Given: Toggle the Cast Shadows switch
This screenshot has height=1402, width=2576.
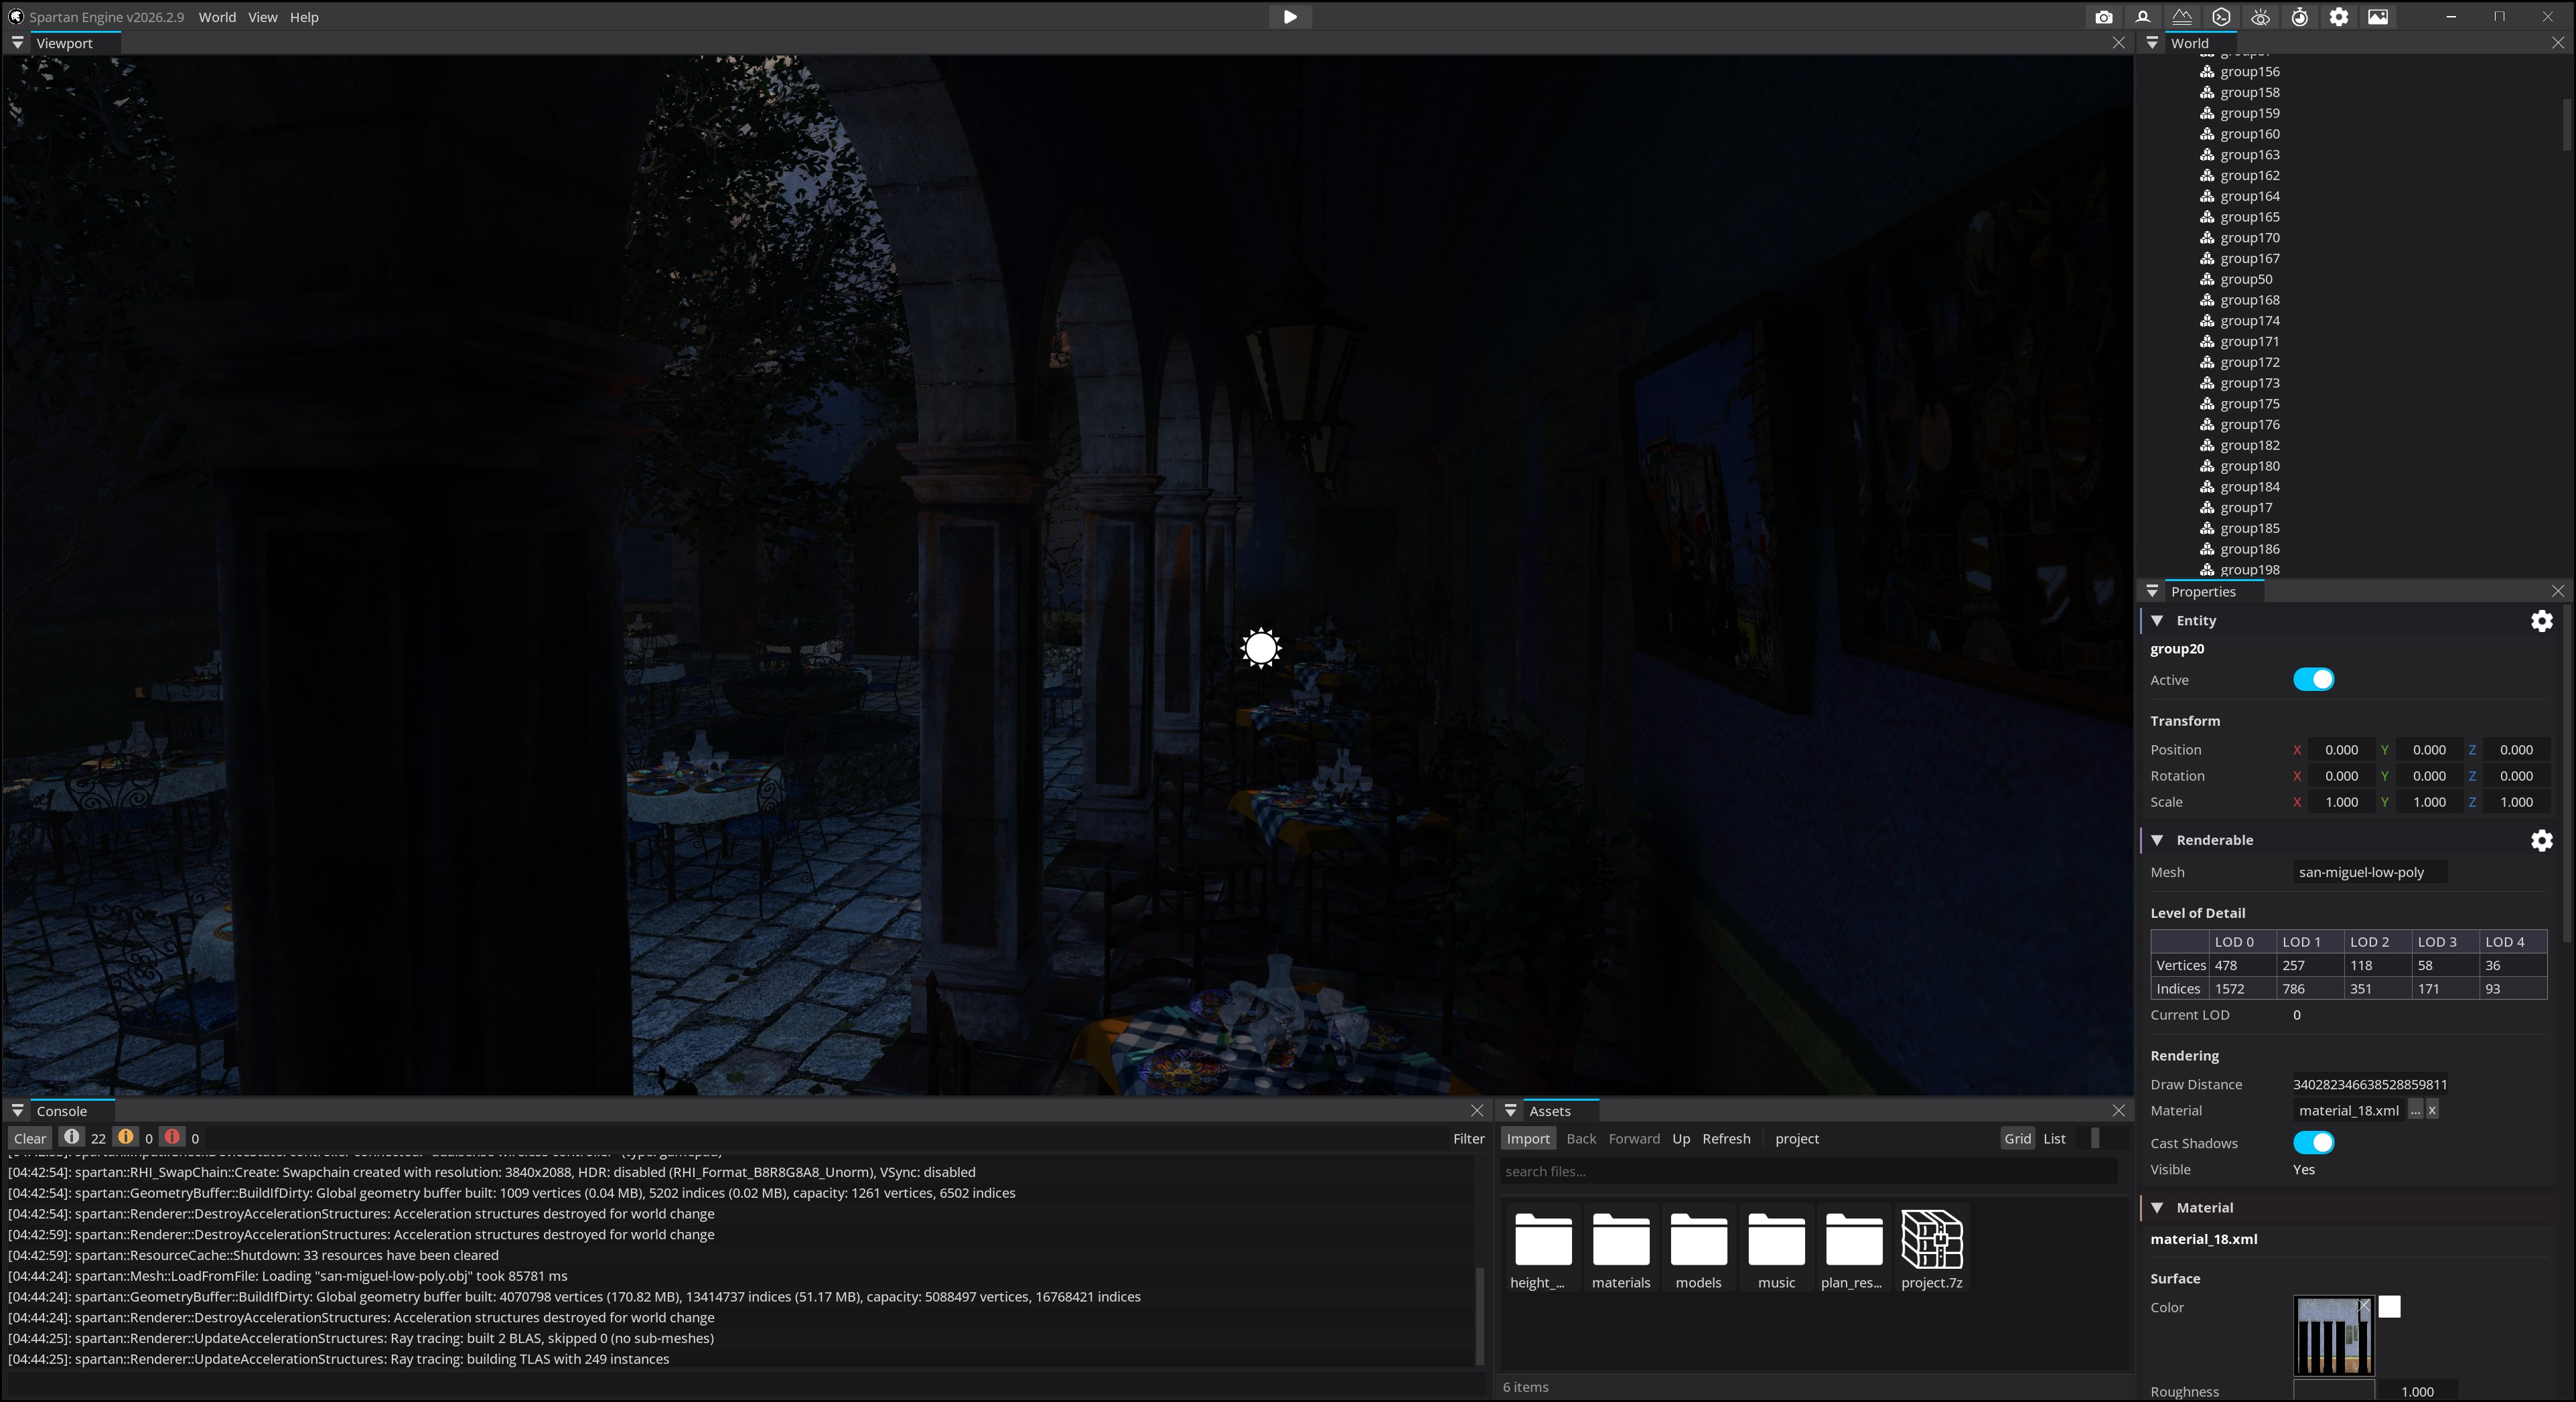Looking at the screenshot, I should (x=2313, y=1142).
